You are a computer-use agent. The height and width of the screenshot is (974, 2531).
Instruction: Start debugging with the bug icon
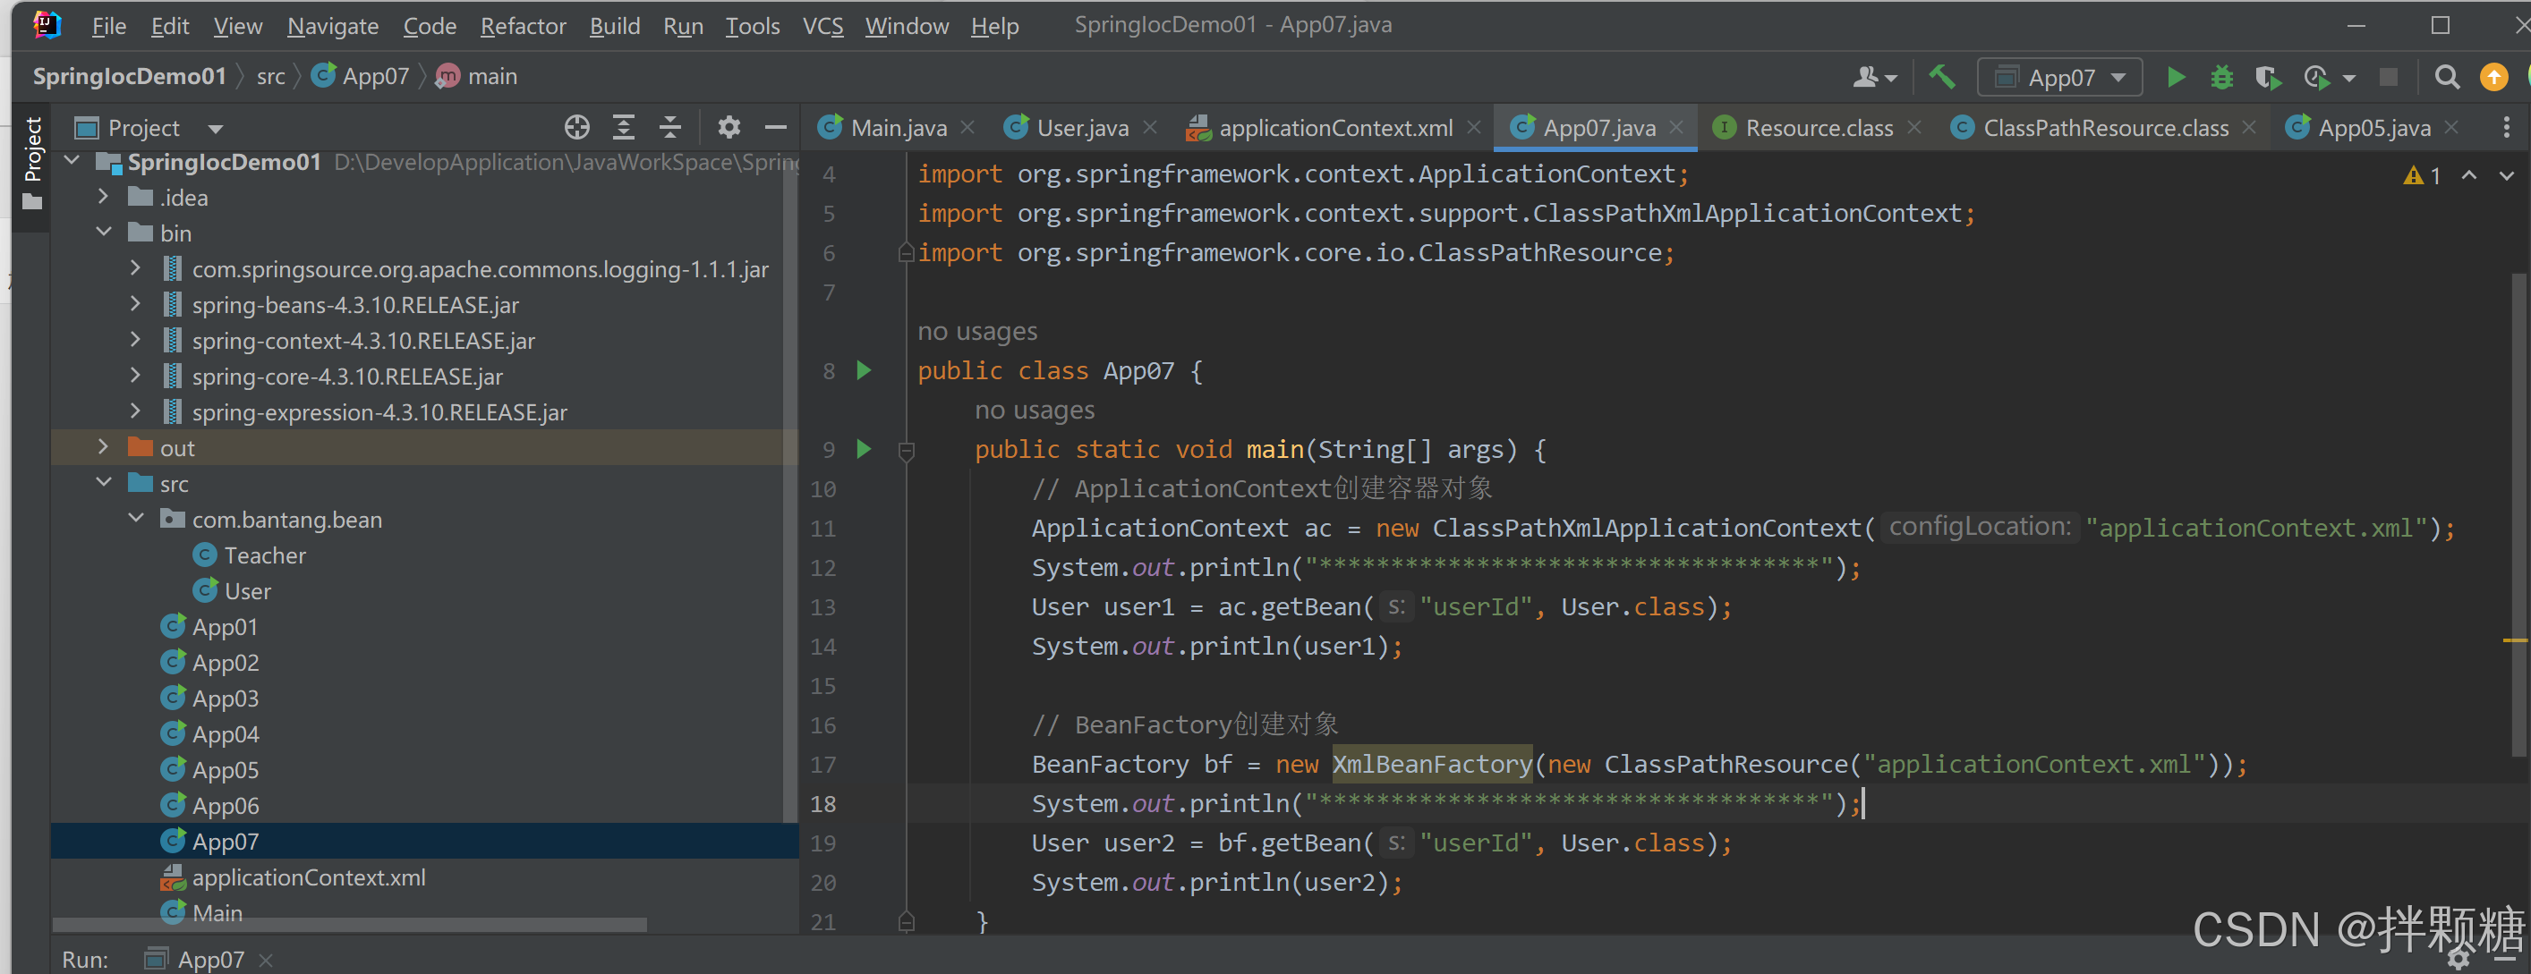[2221, 78]
